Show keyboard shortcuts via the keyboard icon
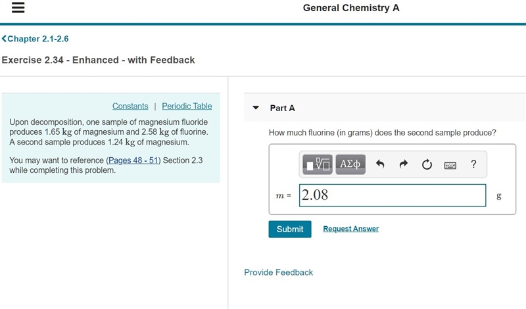The height and width of the screenshot is (309, 526). [450, 165]
